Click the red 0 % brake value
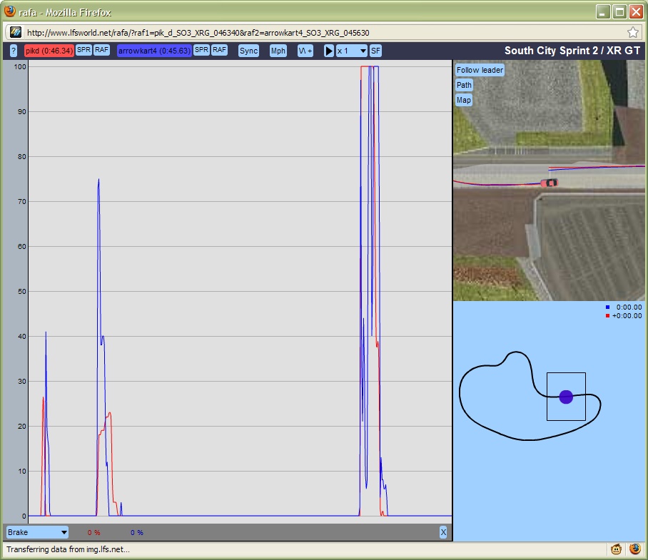 (x=93, y=533)
